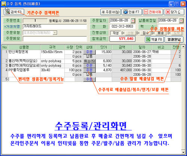The width and height of the screenshot is (187, 156).
Task: Click the scroll-down arrow of the order list
Action: click(x=183, y=152)
